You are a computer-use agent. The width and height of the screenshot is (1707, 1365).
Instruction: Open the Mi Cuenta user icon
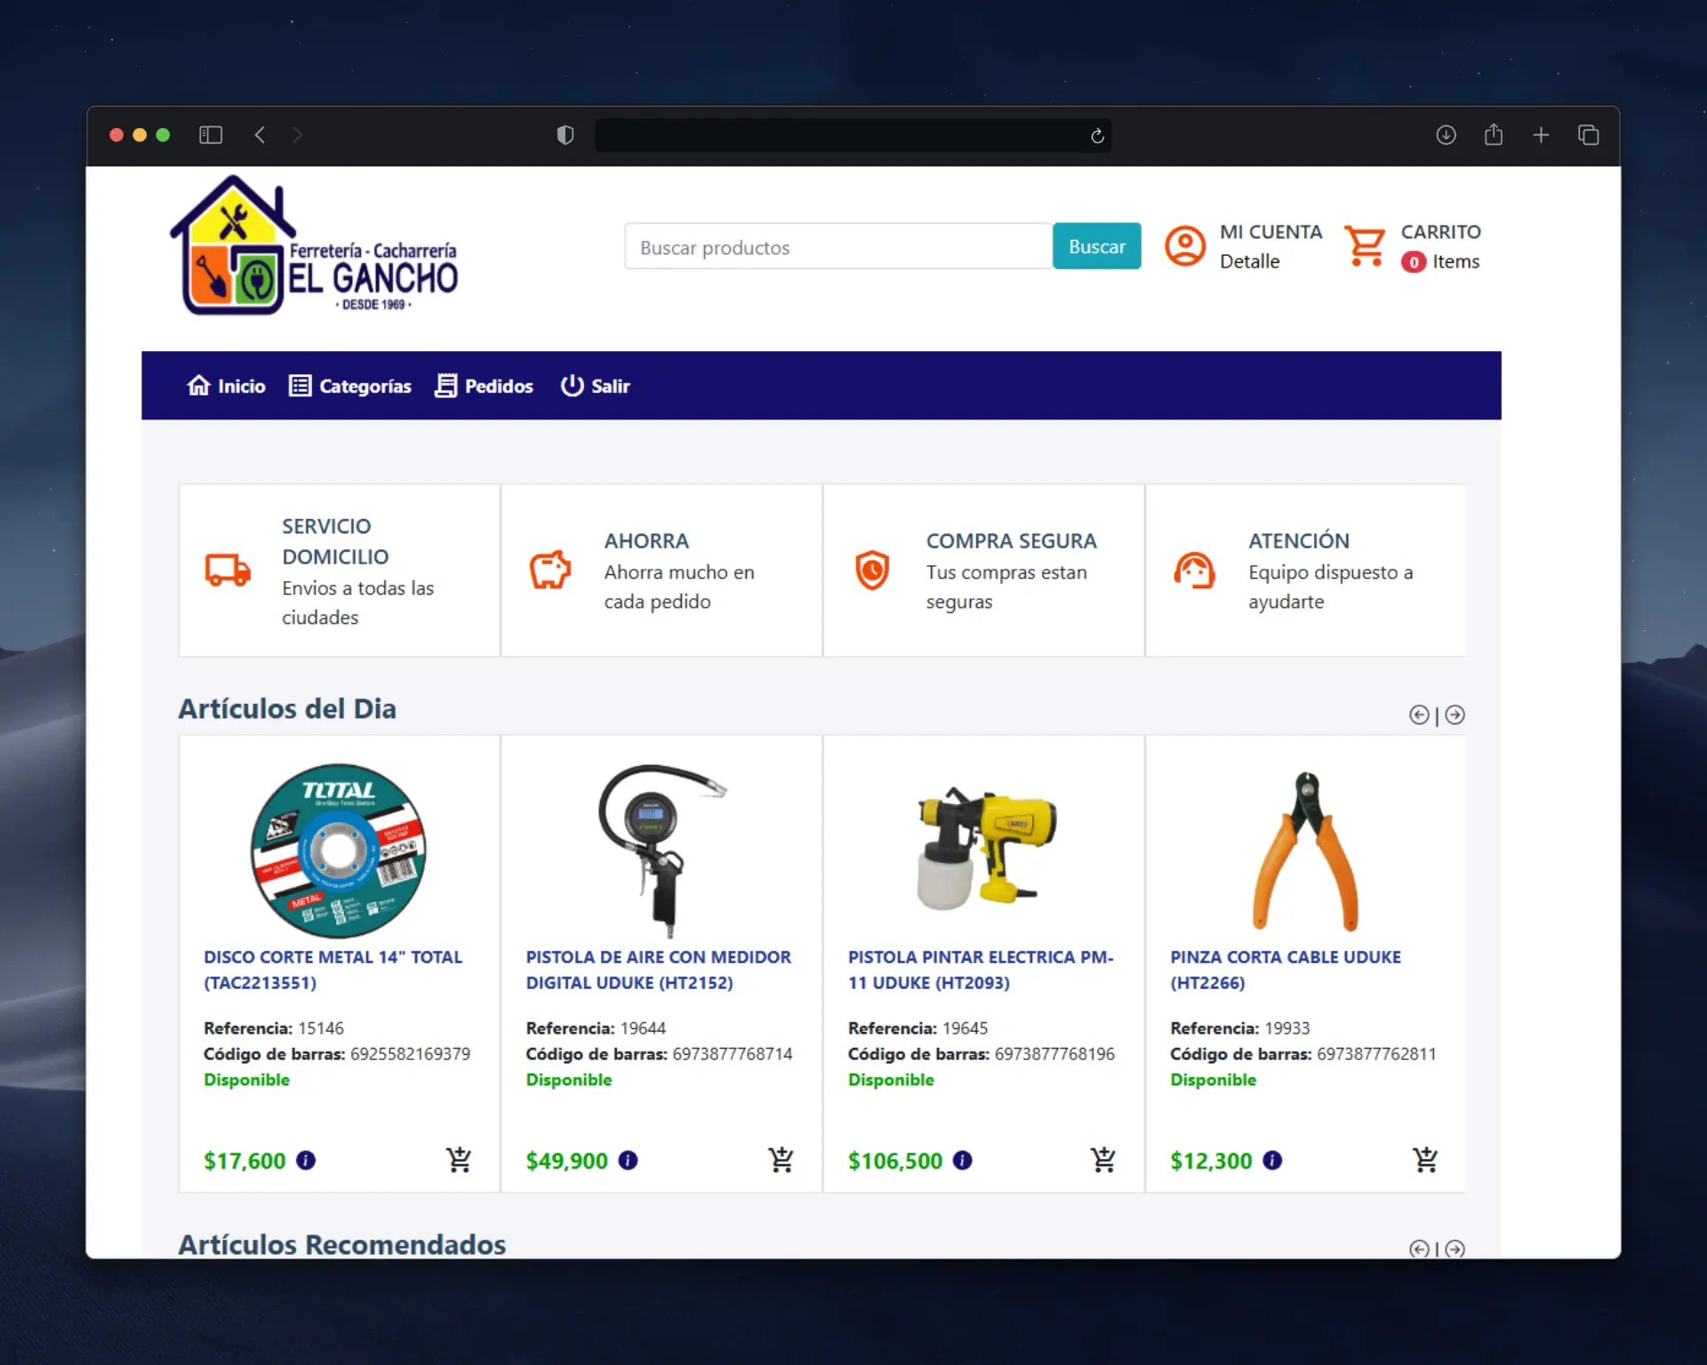pyautogui.click(x=1185, y=246)
